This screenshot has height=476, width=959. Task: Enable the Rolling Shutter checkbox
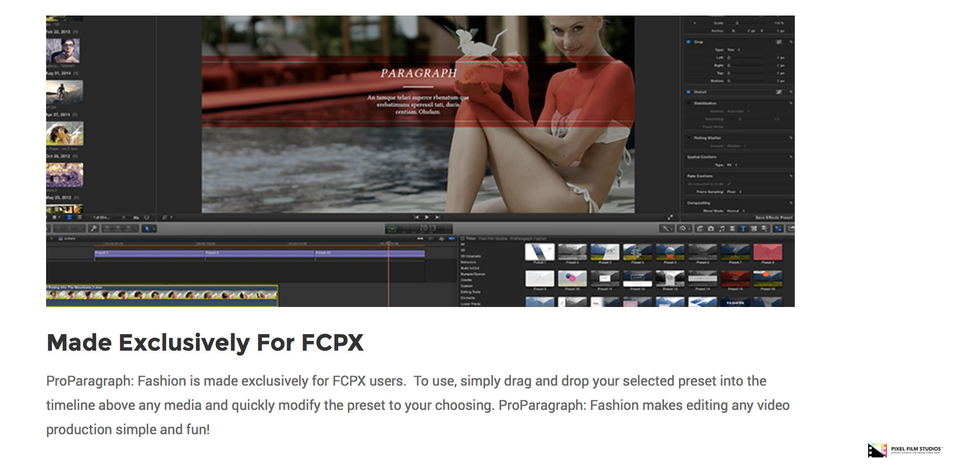click(x=689, y=138)
